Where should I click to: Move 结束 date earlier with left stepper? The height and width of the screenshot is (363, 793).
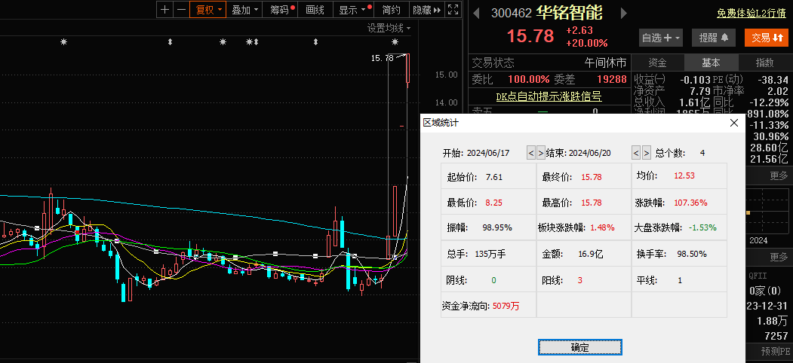point(636,152)
